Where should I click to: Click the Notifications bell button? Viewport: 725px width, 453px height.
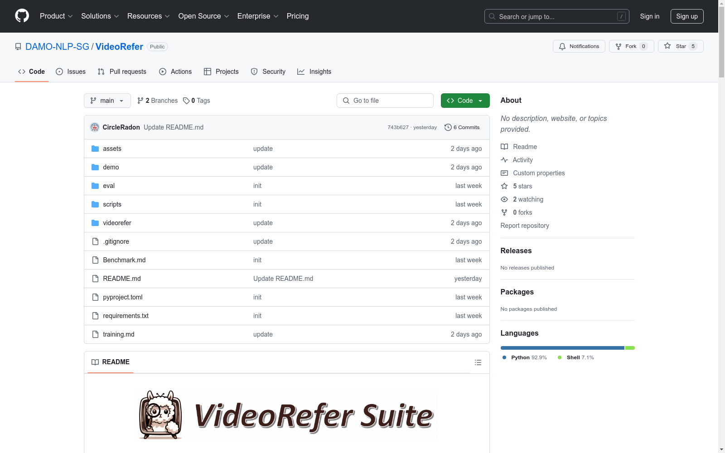pos(579,46)
